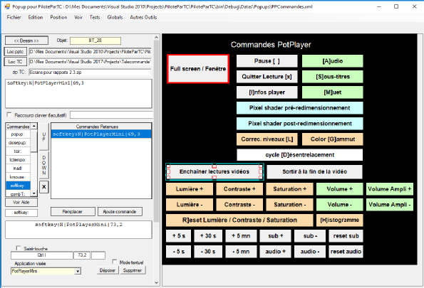Open the Autres Outils menu
The height and width of the screenshot is (288, 424).
point(143,17)
